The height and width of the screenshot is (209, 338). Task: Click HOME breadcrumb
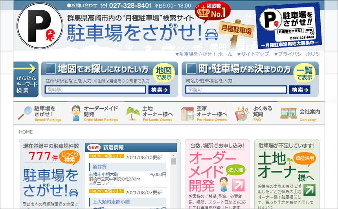[x=26, y=132]
